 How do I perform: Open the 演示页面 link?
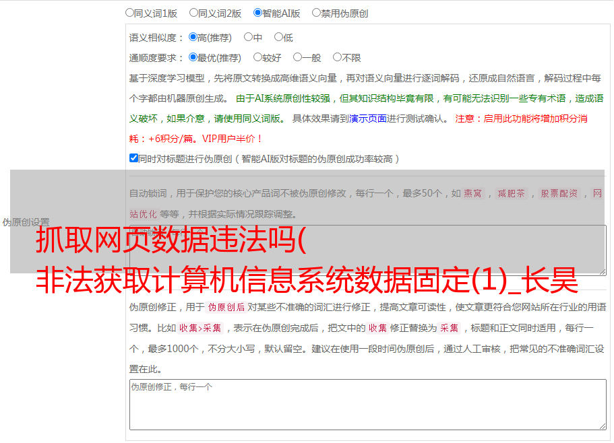click(367, 118)
